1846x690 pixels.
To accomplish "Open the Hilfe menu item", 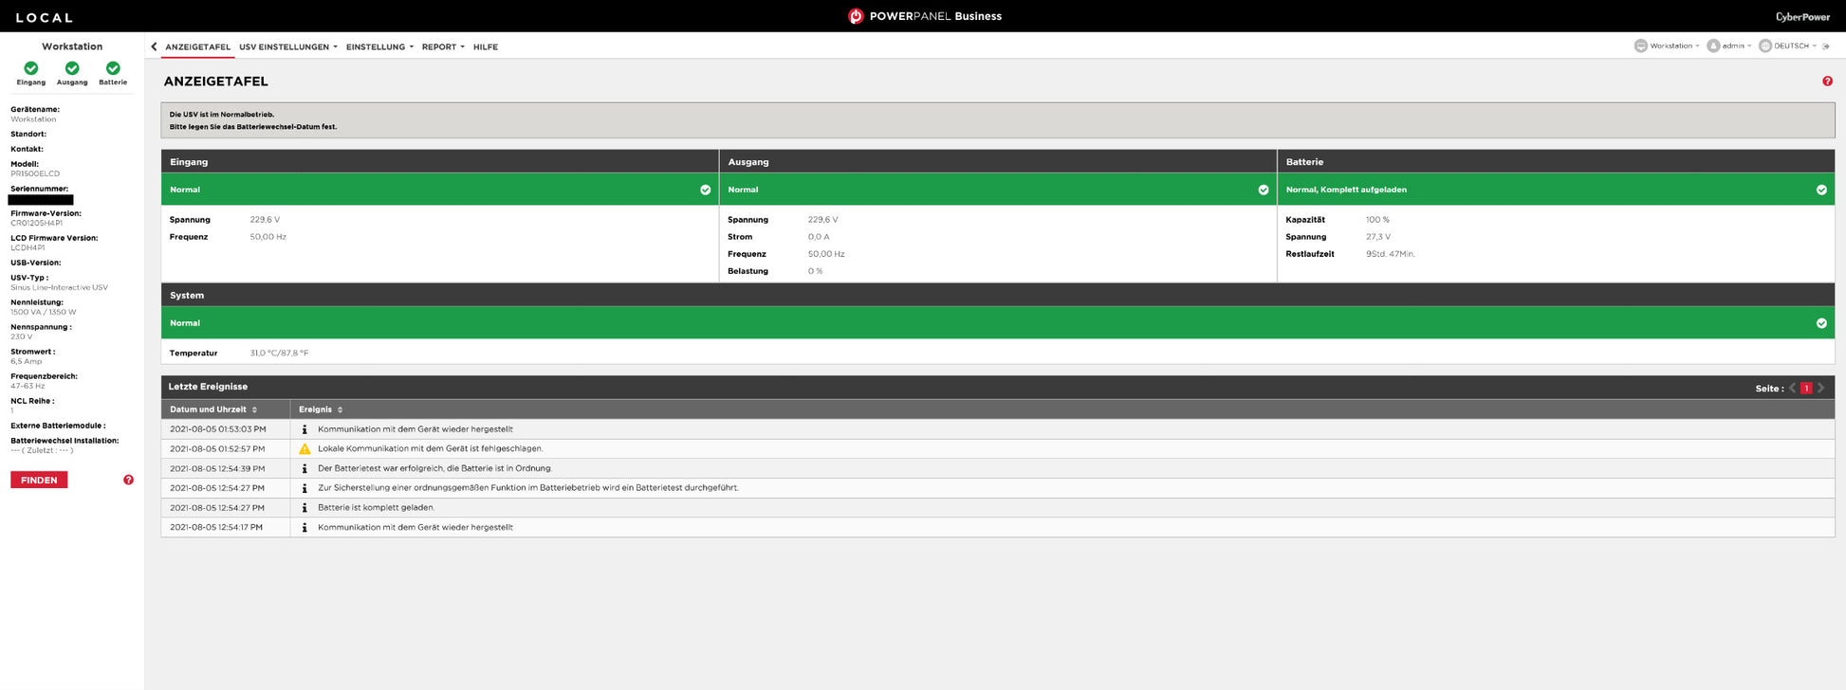I will [485, 46].
